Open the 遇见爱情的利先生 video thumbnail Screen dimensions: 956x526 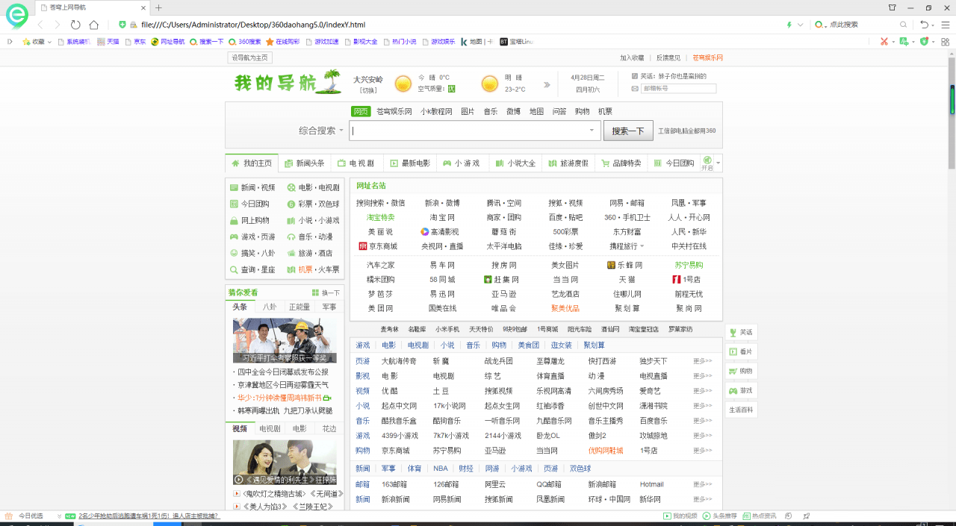(285, 462)
